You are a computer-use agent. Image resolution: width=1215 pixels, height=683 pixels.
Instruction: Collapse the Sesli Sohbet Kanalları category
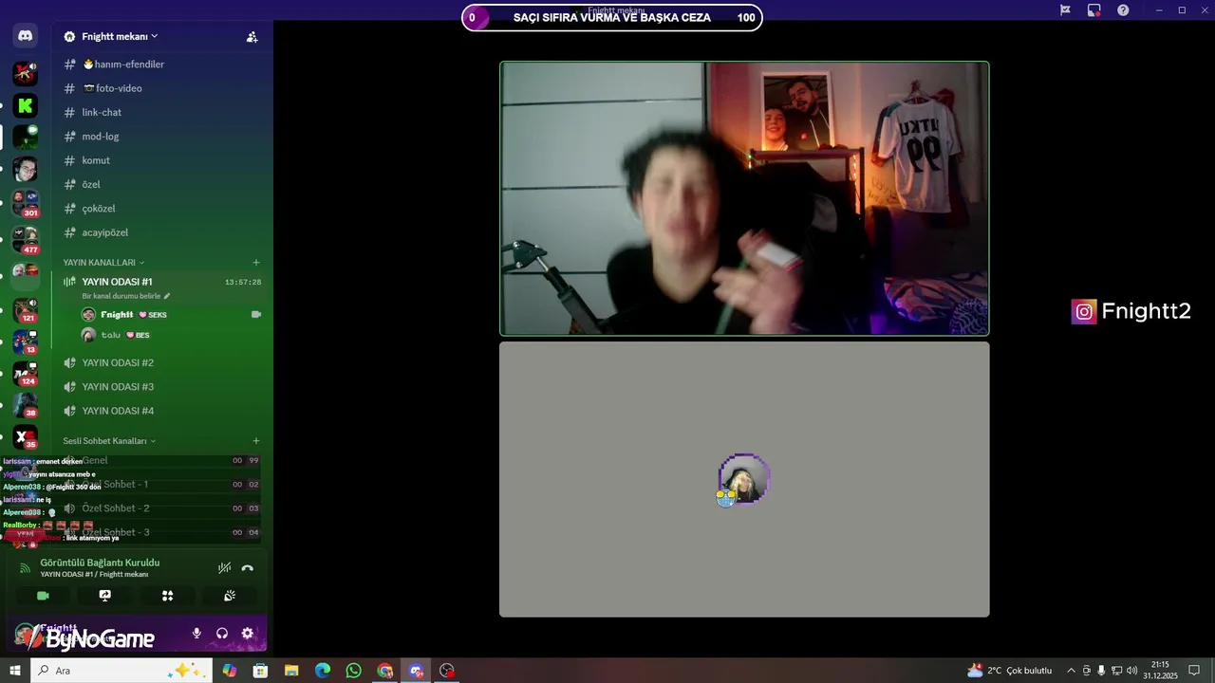[109, 441]
